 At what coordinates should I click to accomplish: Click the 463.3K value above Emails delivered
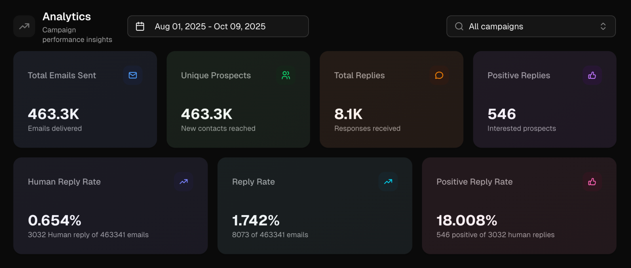54,114
